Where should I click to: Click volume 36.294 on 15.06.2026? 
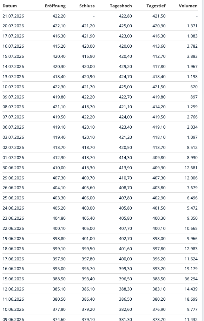coord(191,279)
